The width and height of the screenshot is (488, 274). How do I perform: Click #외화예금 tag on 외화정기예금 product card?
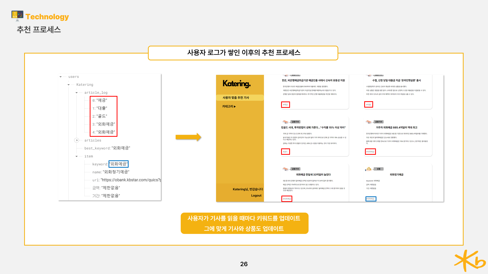[x=371, y=199]
